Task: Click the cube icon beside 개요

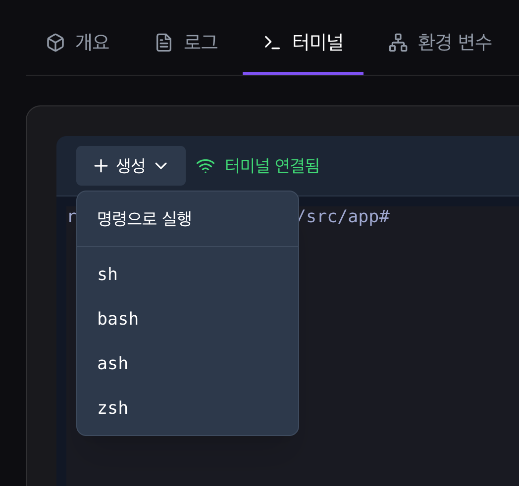Action: pos(54,43)
